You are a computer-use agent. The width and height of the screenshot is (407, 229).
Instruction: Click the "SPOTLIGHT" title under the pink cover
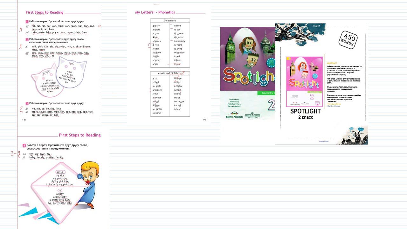pyautogui.click(x=306, y=111)
